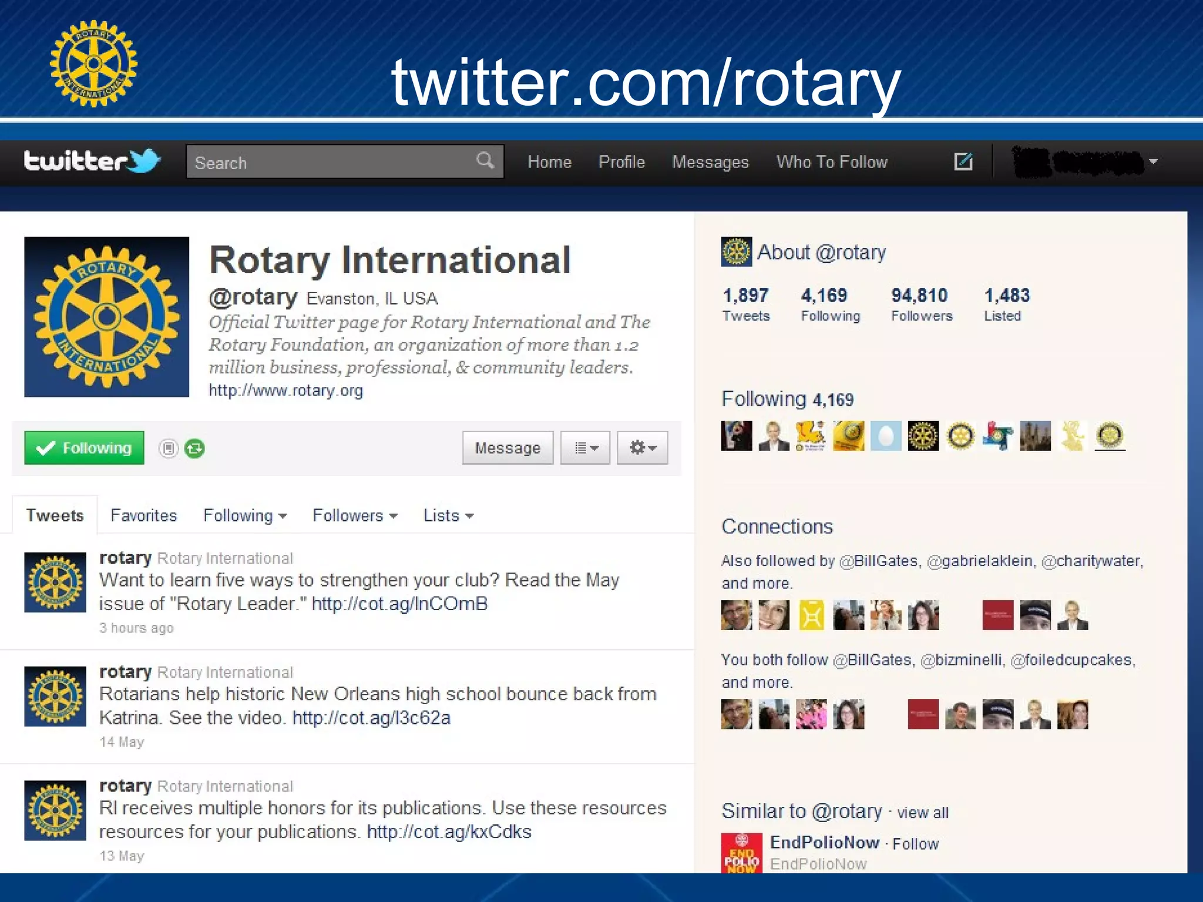Open Messages in the top navigation
Image resolution: width=1203 pixels, height=902 pixels.
click(x=711, y=162)
